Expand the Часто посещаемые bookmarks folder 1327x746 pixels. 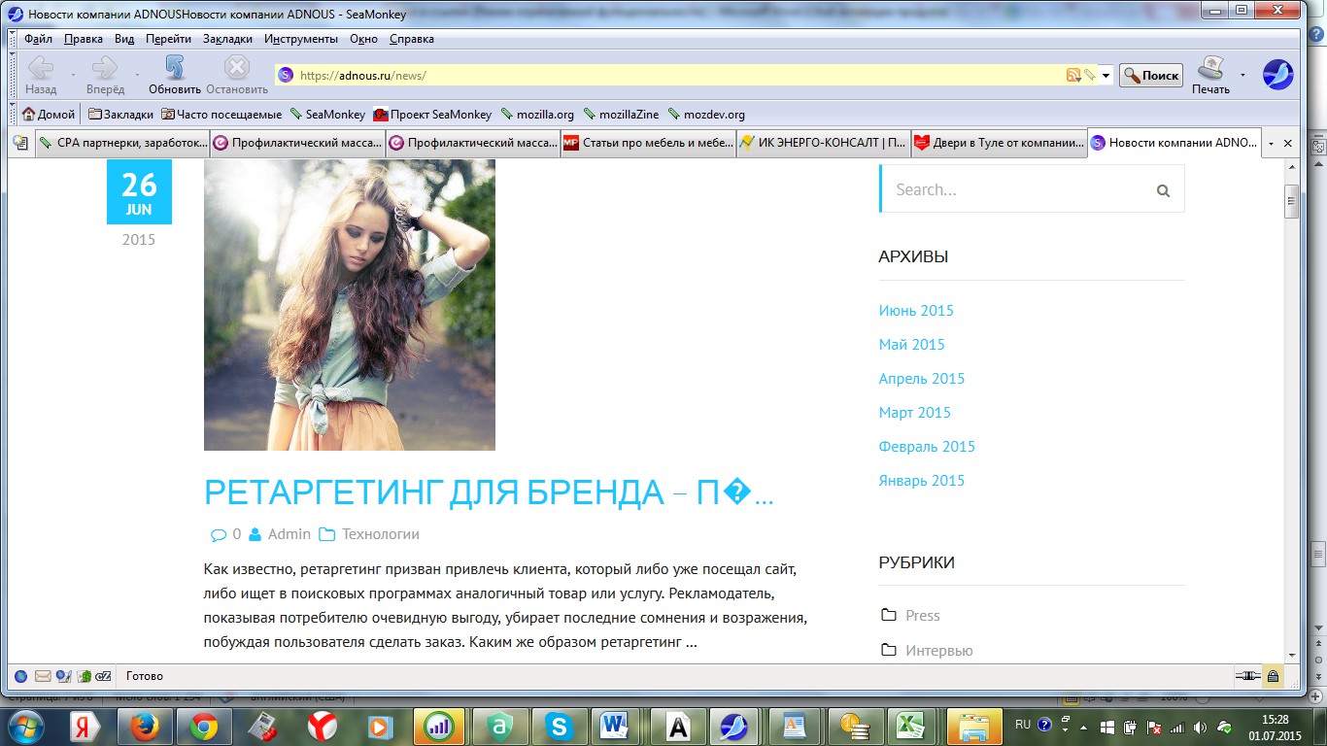[221, 114]
